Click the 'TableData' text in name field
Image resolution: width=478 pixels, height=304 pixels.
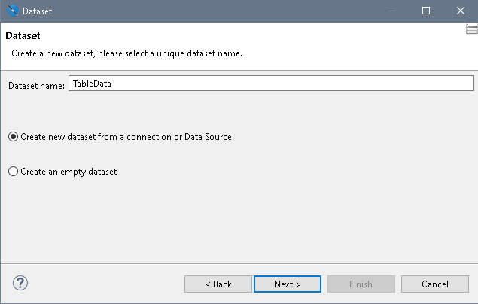coord(92,84)
